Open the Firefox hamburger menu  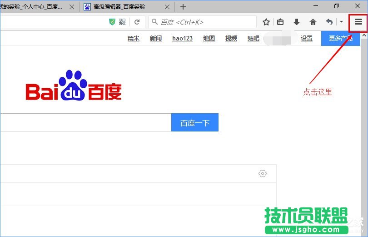click(x=358, y=22)
